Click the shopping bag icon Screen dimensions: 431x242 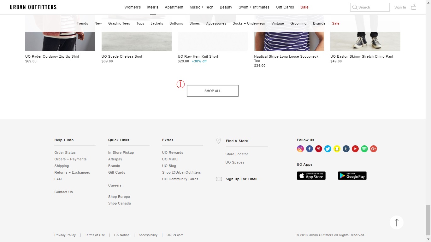coord(414,7)
